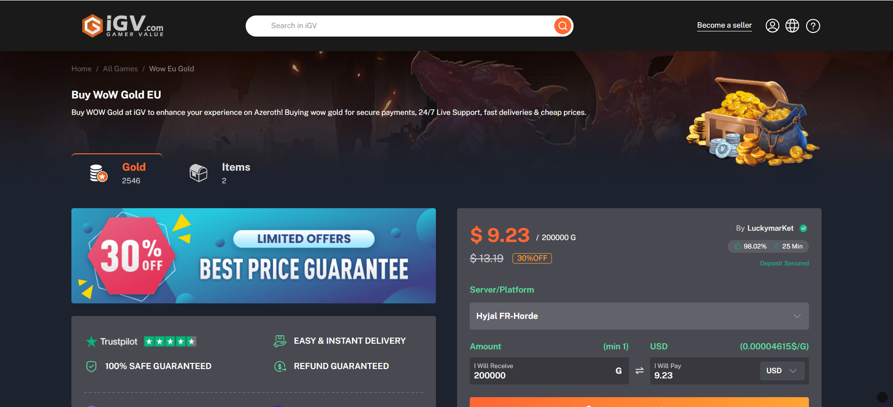Expand the Hyjal FR-Horde server dropdown
Viewport: 893px width, 407px height.
[639, 316]
